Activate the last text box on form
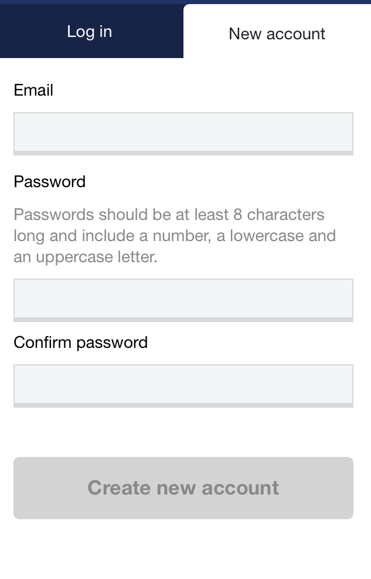Screen dimensions: 371x579 coord(183,386)
